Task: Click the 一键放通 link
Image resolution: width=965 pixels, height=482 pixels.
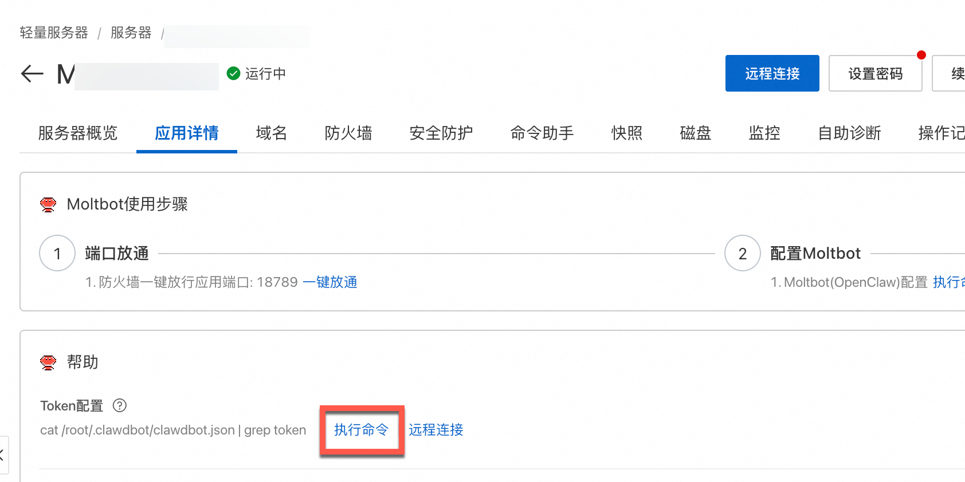Action: (x=330, y=282)
